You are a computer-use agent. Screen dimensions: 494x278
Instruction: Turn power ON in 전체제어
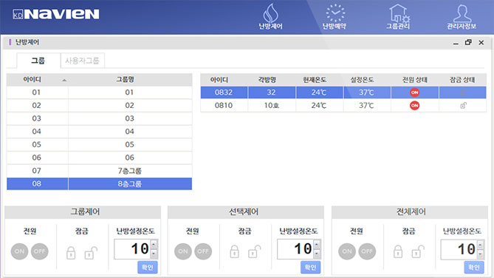347,251
